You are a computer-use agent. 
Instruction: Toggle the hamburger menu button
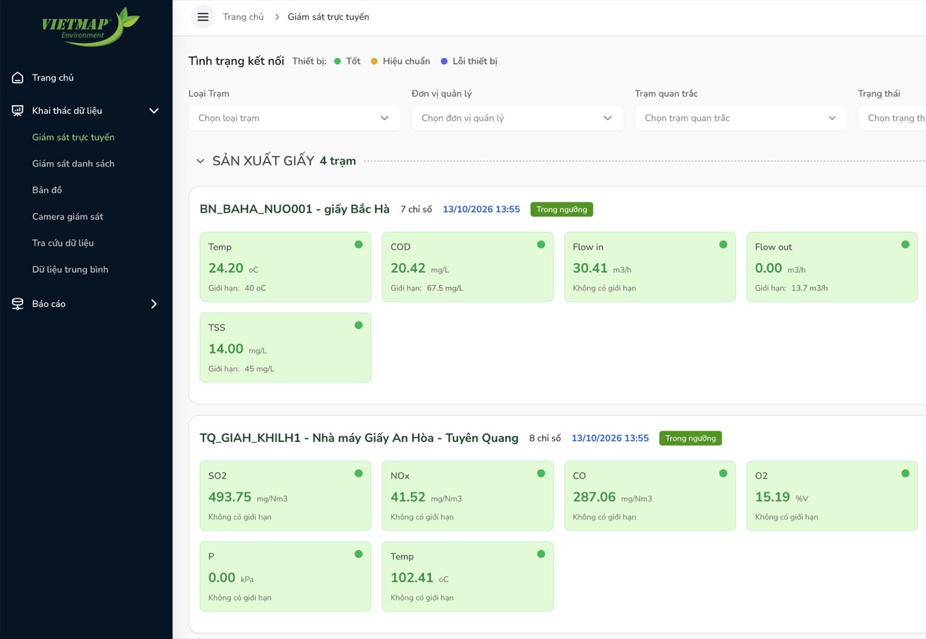tap(203, 17)
